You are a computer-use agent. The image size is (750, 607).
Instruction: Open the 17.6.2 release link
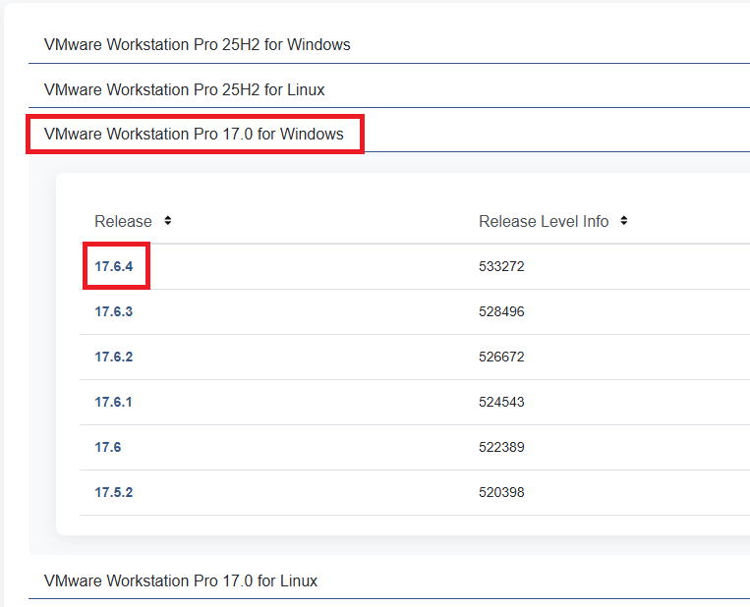[114, 357]
